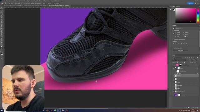Screen dimensions: 200x112
Task: Select the Brush tool
Action: pos(2,24)
